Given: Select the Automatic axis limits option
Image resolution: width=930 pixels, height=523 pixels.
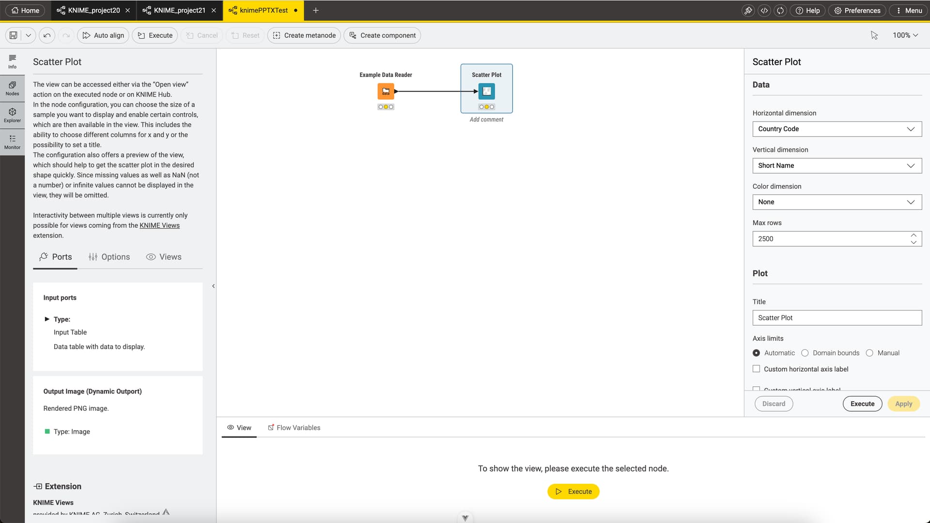Looking at the screenshot, I should coord(757,353).
